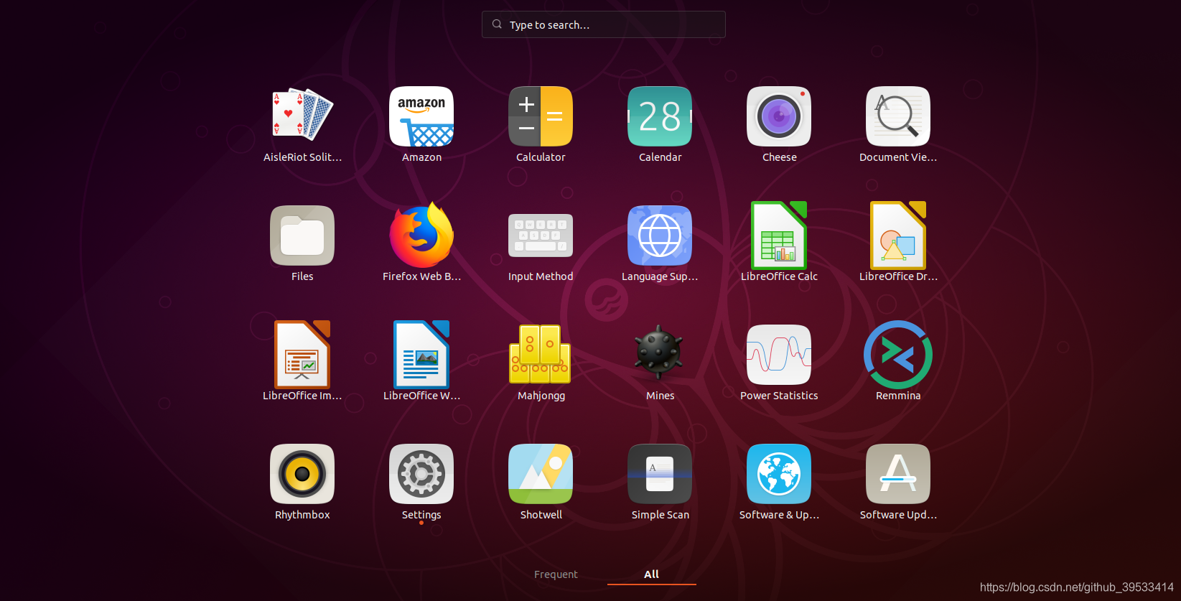The height and width of the screenshot is (601, 1181).
Task: Launch the Amazon app icon
Action: [421, 117]
